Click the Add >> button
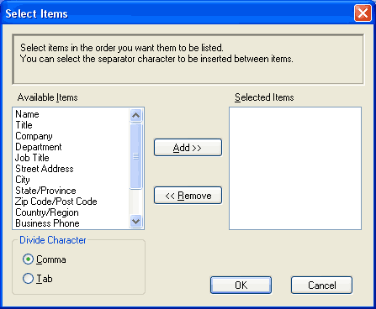Image resolution: width=376 pixels, height=309 pixels. (x=188, y=148)
